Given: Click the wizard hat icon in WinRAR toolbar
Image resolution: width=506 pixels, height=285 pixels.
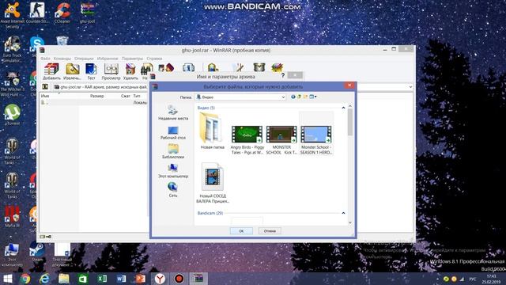Looking at the screenshot, I should [x=167, y=67].
